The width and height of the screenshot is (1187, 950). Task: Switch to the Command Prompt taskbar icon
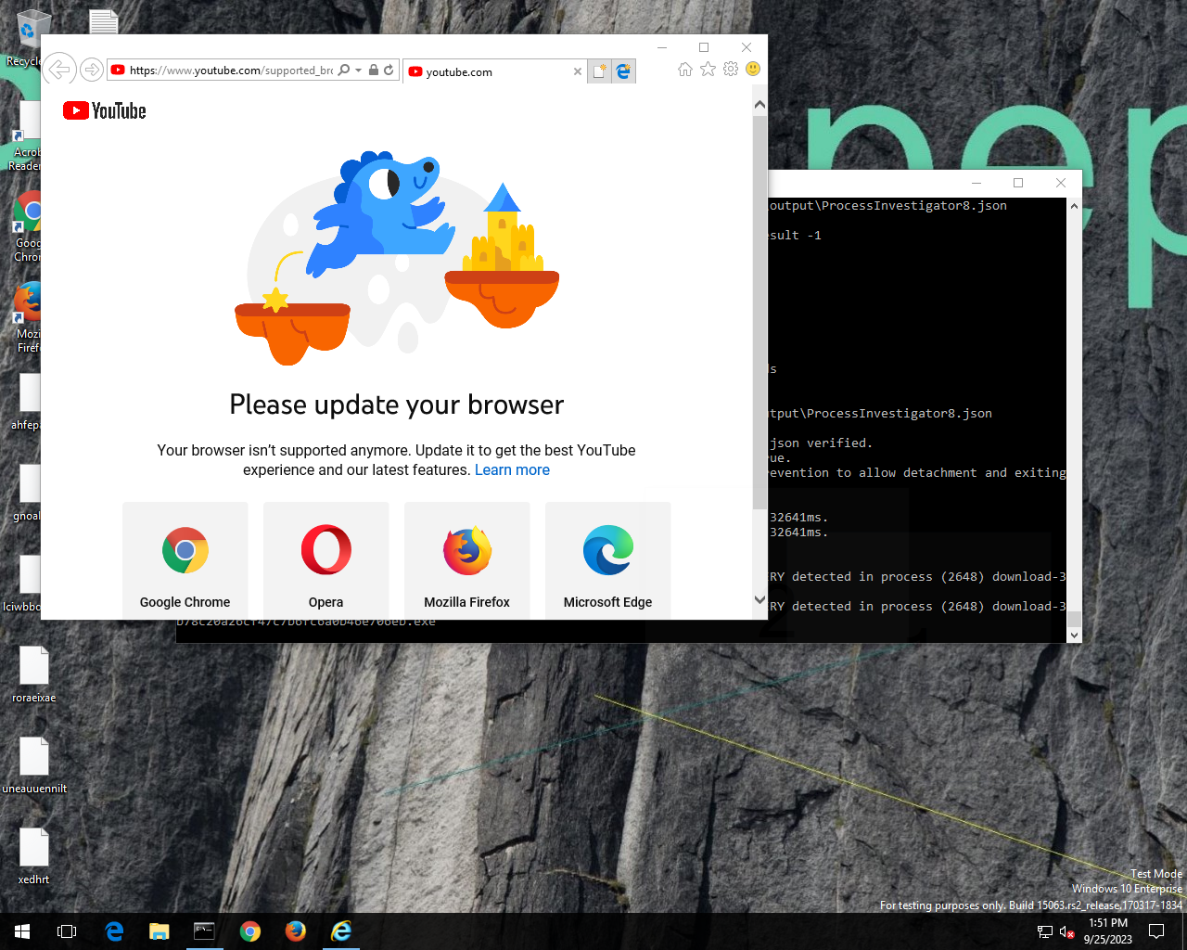(x=204, y=931)
